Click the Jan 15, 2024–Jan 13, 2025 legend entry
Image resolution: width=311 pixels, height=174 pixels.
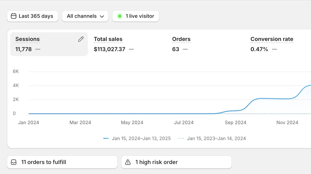pos(137,138)
